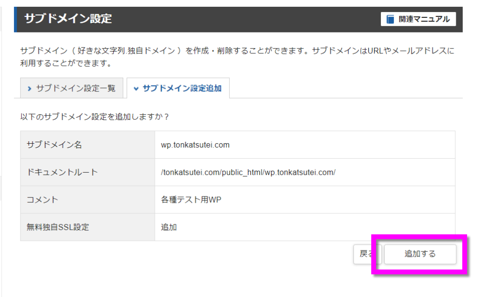Click the chevron arrow on サブドメイン設定一覧 tab
495x297 pixels.
pos(29,89)
